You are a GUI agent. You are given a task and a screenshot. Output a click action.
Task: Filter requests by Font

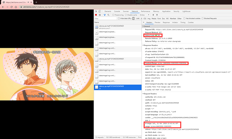click(x=159, y=18)
